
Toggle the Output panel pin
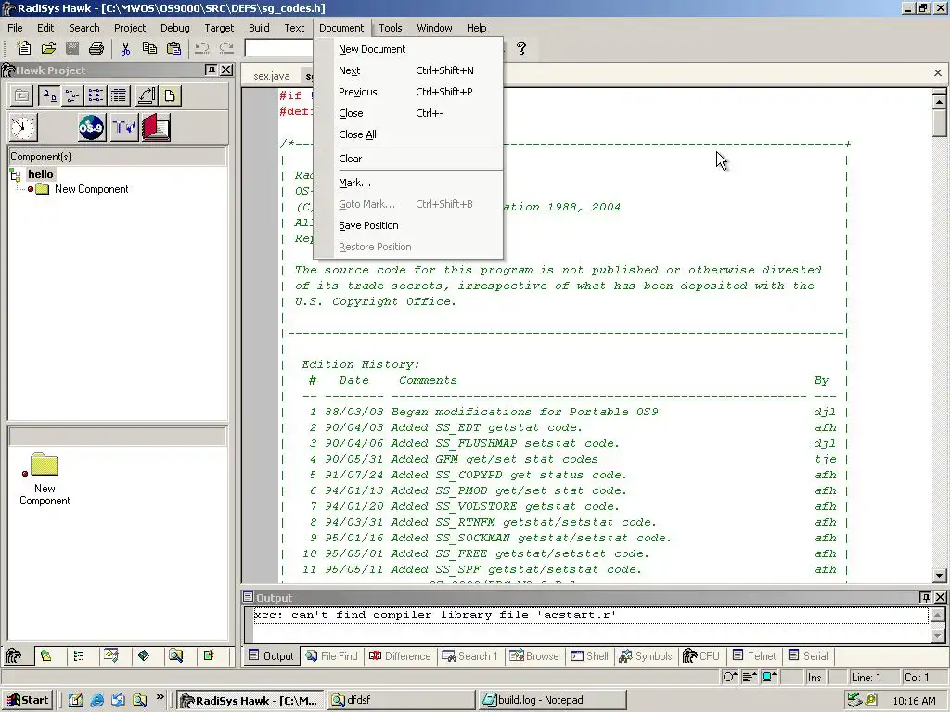[x=925, y=598]
